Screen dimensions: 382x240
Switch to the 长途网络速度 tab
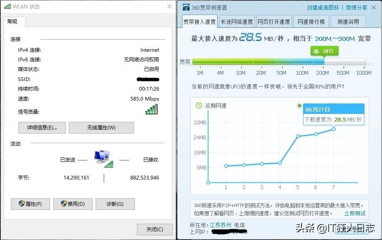pyautogui.click(x=237, y=22)
